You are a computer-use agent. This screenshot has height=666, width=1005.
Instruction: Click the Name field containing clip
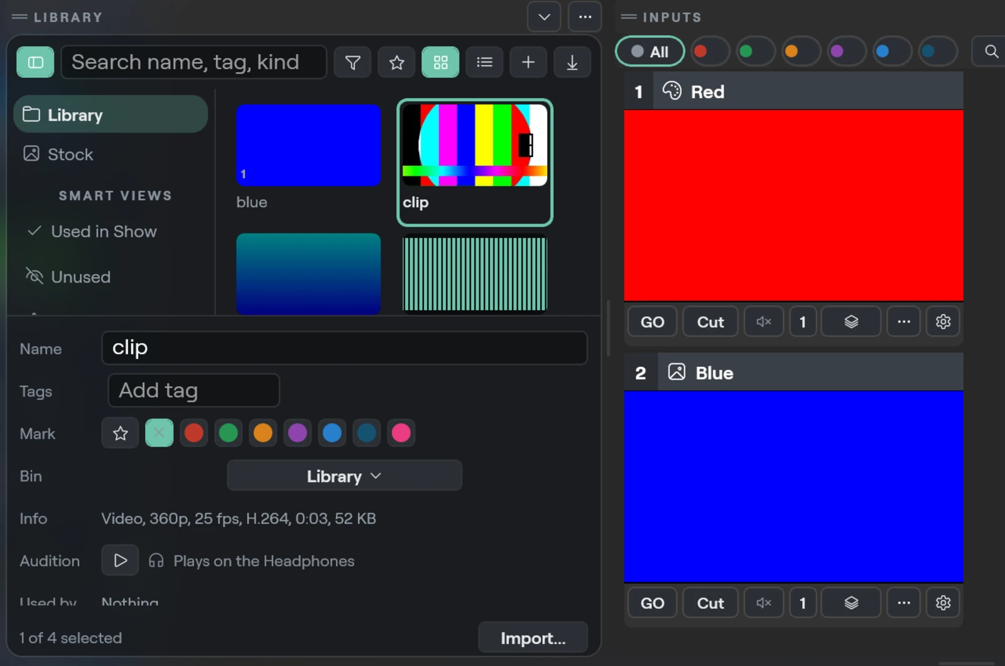(344, 348)
